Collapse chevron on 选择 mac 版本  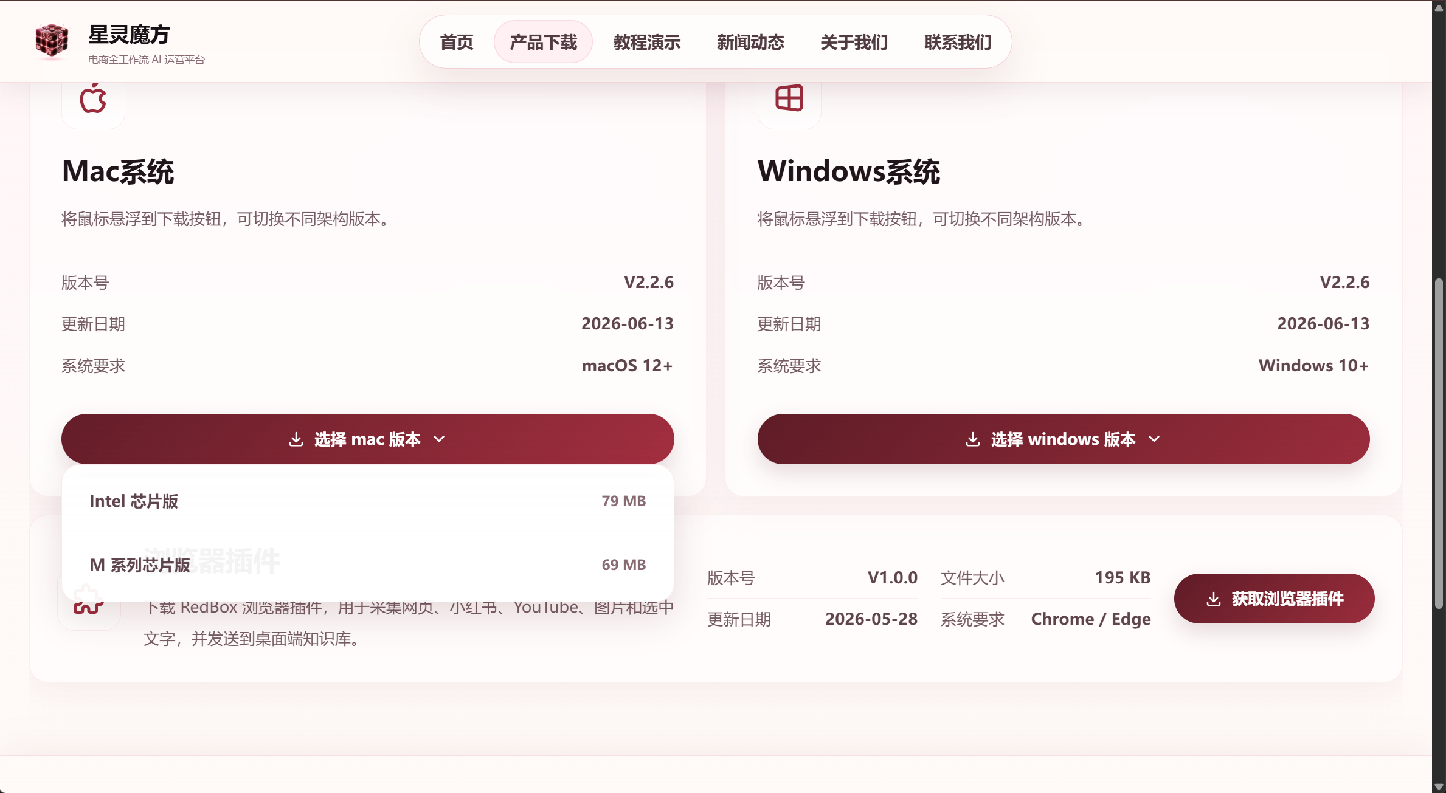pos(439,439)
